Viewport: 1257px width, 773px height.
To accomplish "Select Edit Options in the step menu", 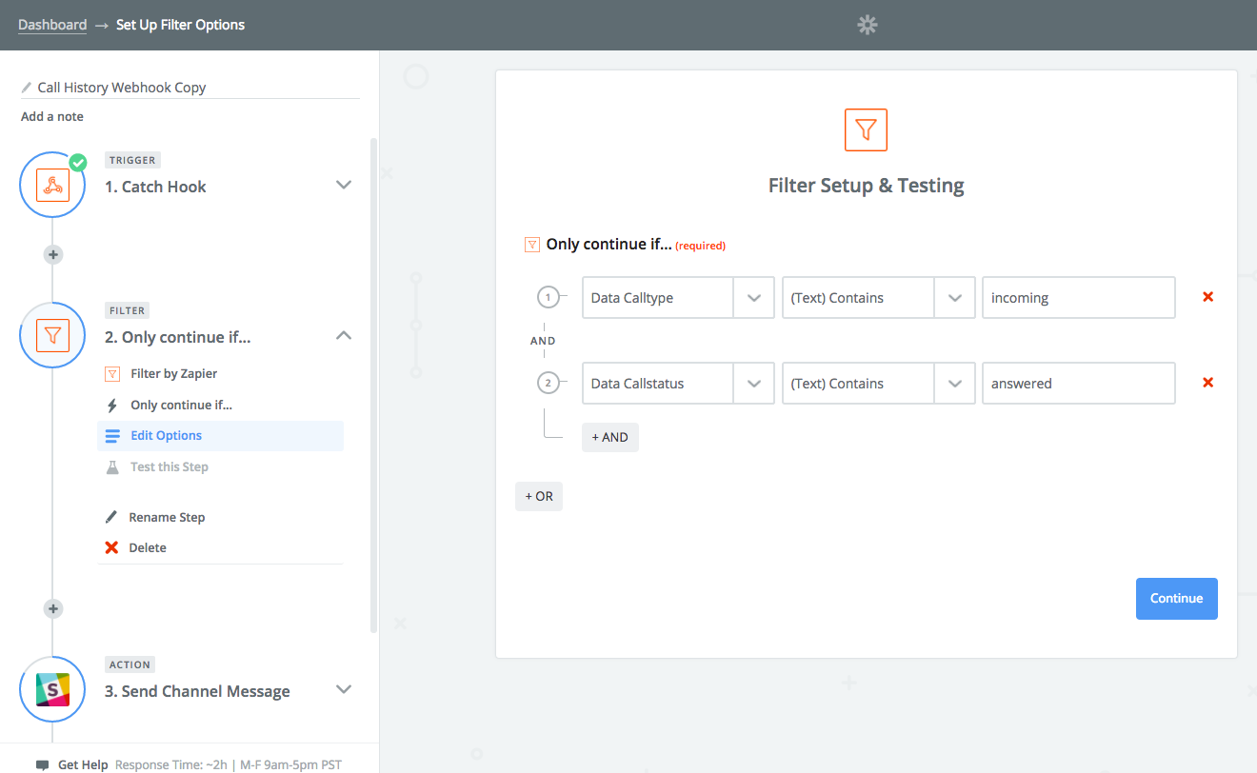I will click(167, 435).
